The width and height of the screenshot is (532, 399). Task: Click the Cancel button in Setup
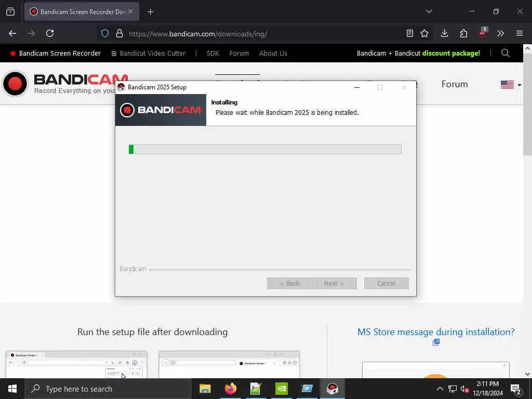pyautogui.click(x=386, y=283)
